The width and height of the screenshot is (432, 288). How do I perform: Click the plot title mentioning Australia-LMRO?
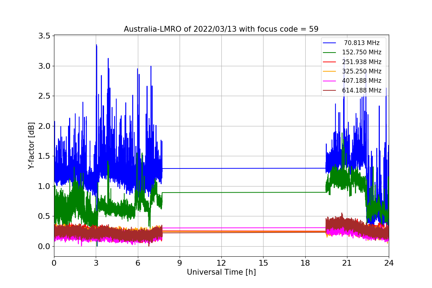coord(221,29)
